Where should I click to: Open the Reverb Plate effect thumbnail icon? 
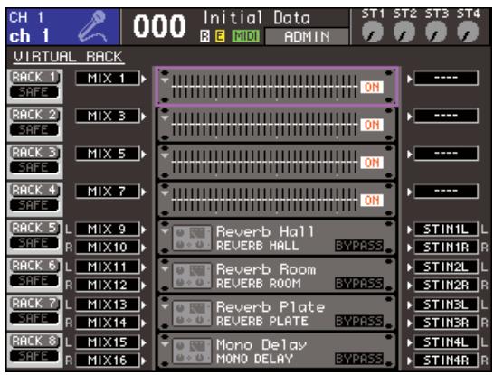coord(192,313)
